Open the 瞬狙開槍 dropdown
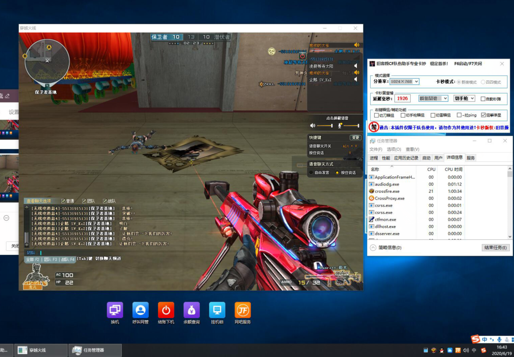This screenshot has width=514, height=357. (x=433, y=98)
